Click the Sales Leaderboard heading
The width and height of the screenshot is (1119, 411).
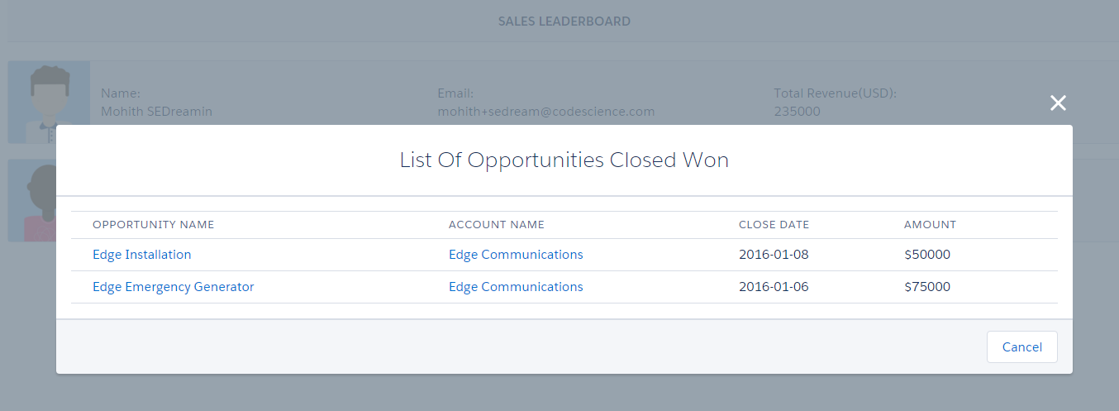pos(564,22)
